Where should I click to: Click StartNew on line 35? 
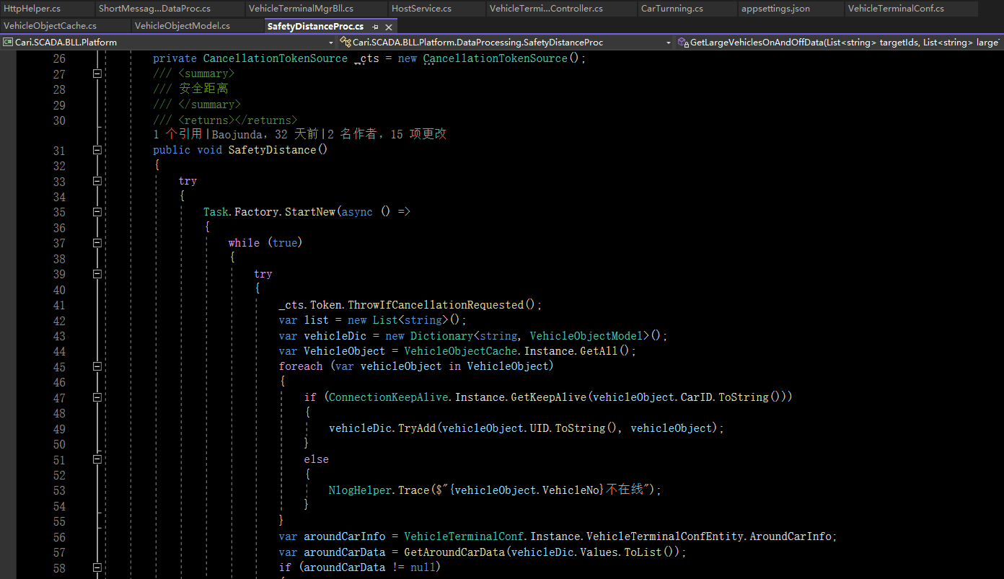(310, 212)
